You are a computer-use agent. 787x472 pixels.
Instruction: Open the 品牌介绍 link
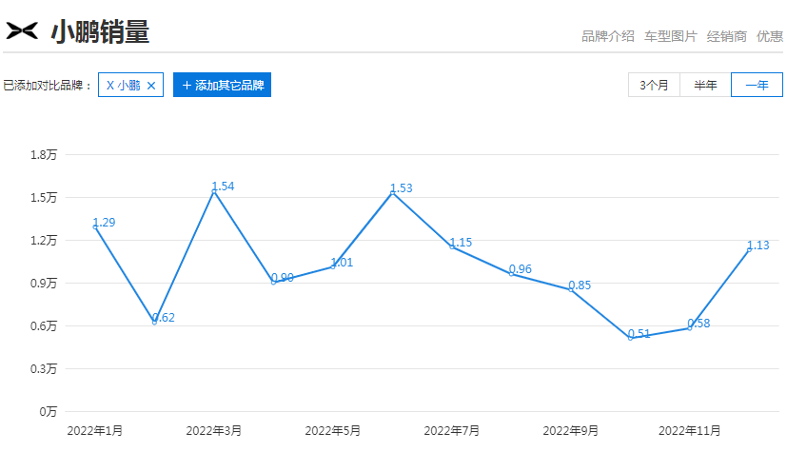pos(608,36)
